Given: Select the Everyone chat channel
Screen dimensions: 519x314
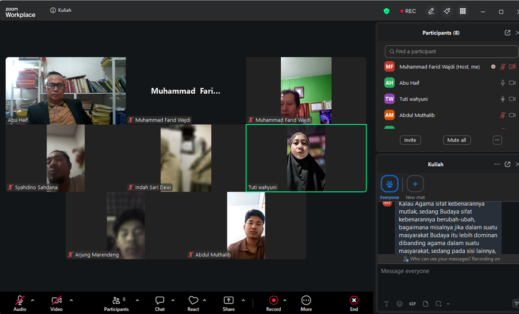Looking at the screenshot, I should (x=390, y=187).
